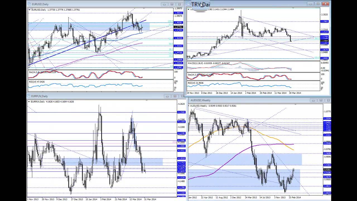Click EURPLN price label 4.2000

[x=181, y=146]
